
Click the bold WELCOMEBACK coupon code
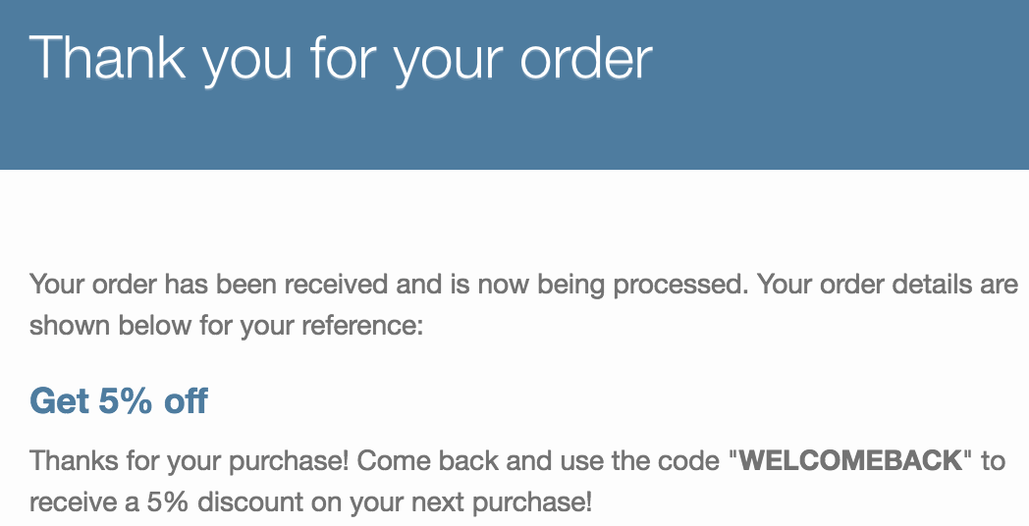(x=850, y=461)
